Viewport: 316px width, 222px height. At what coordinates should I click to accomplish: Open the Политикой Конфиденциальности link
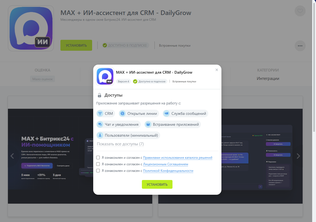click(168, 171)
